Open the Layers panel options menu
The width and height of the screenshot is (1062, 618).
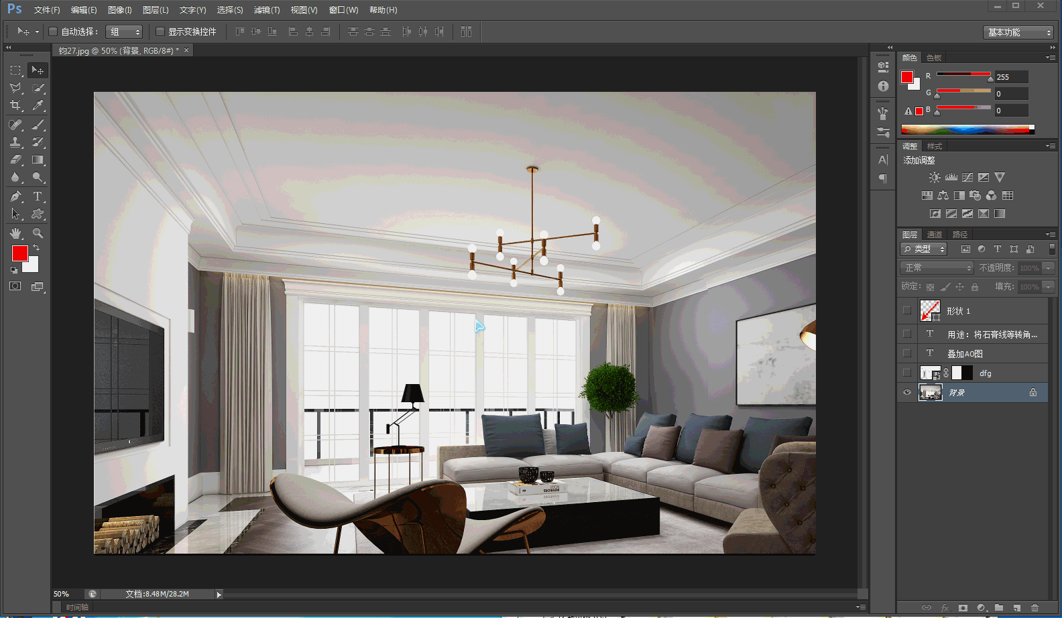pyautogui.click(x=1051, y=234)
